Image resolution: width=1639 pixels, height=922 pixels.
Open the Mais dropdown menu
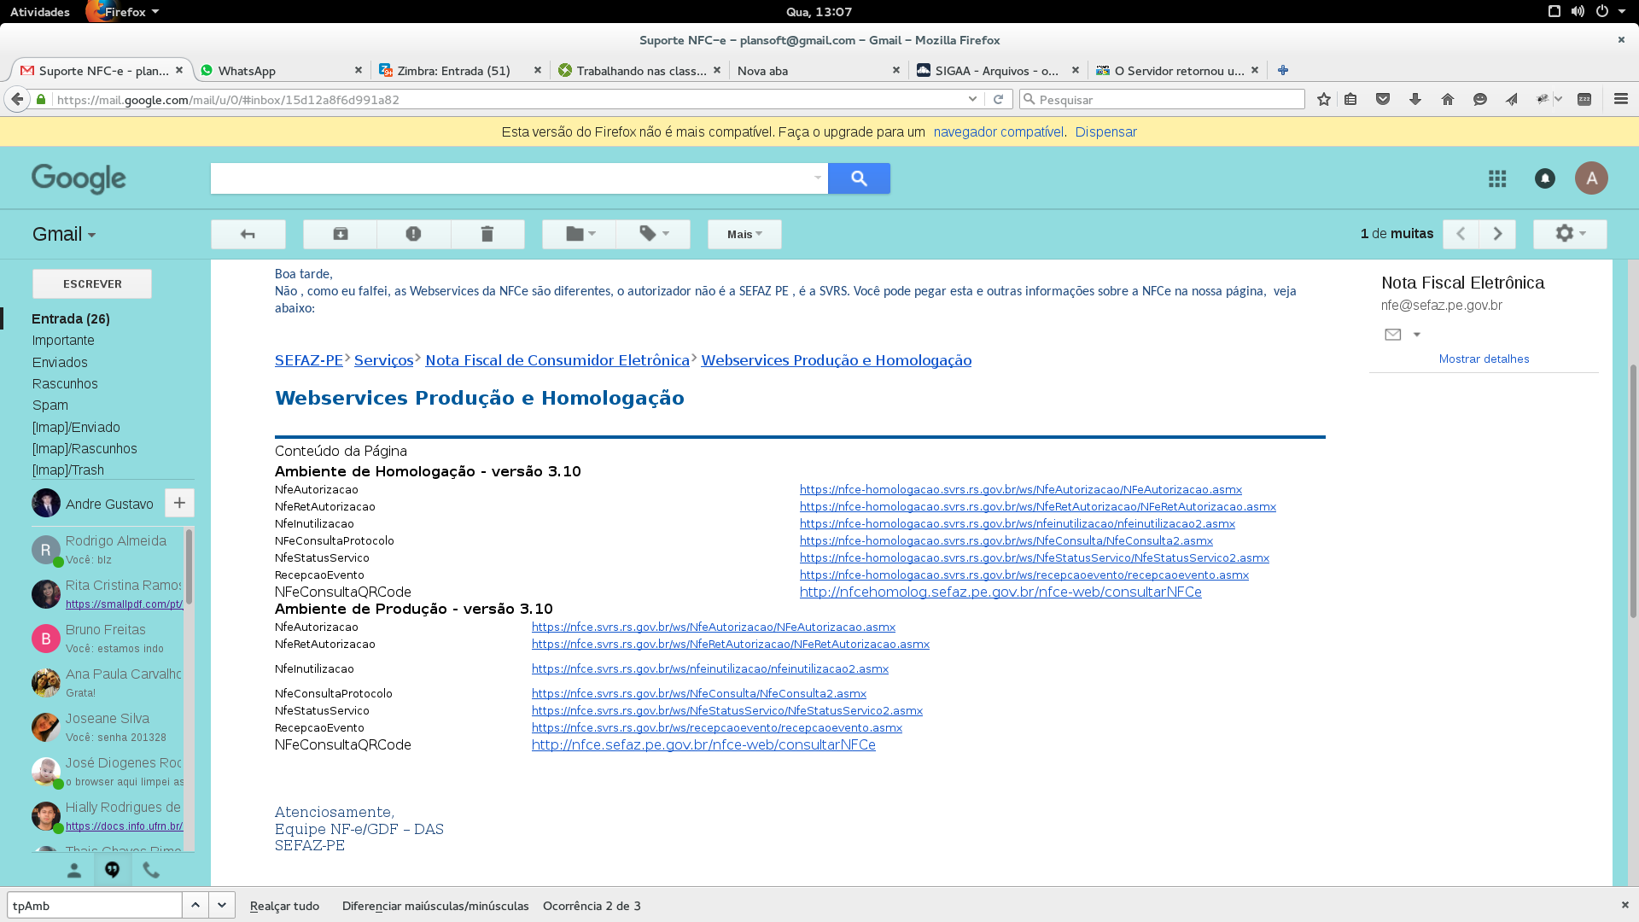[x=744, y=234]
